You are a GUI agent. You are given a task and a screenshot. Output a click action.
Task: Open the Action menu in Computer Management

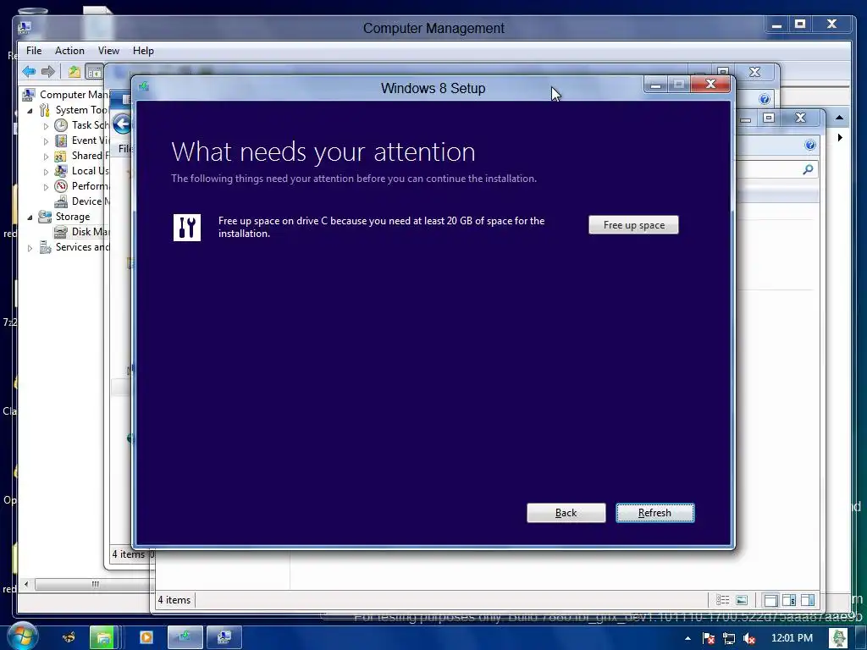69,51
